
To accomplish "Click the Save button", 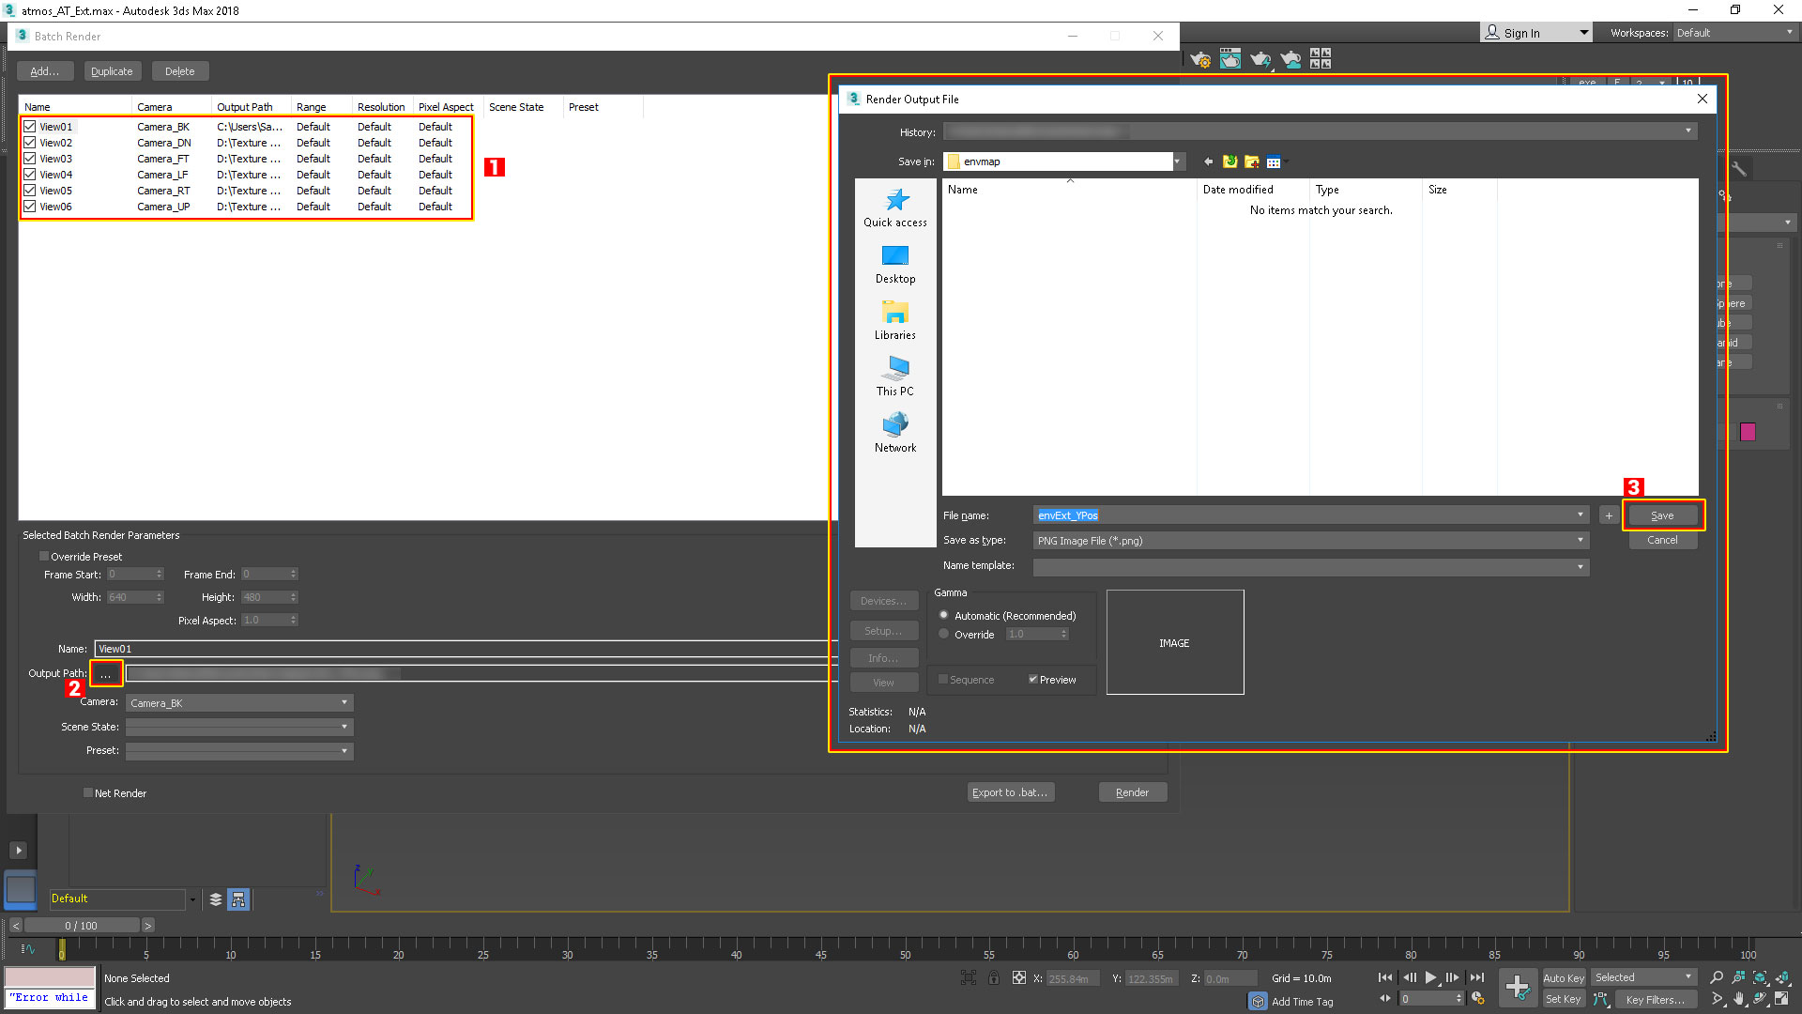I will click(1662, 515).
